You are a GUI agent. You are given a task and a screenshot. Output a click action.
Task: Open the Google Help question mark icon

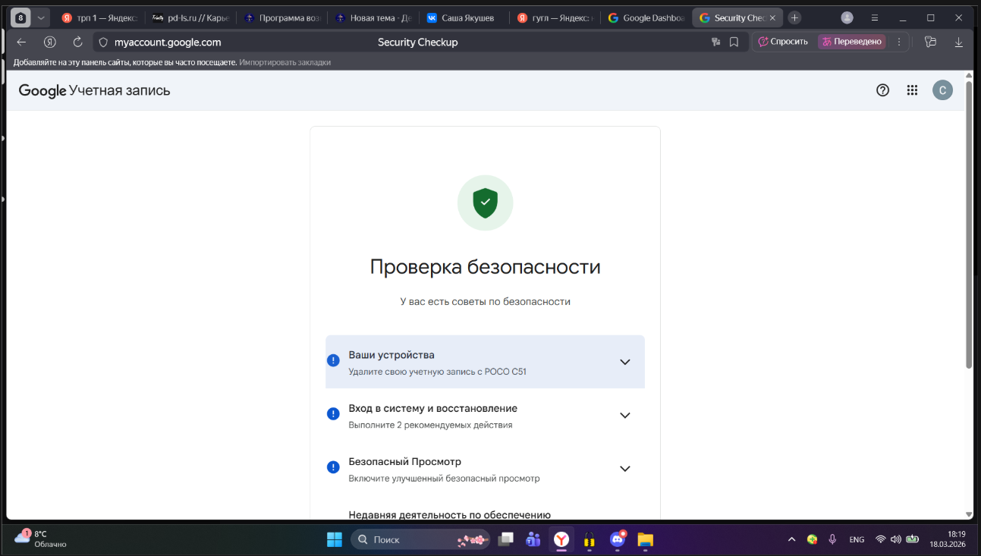tap(882, 90)
